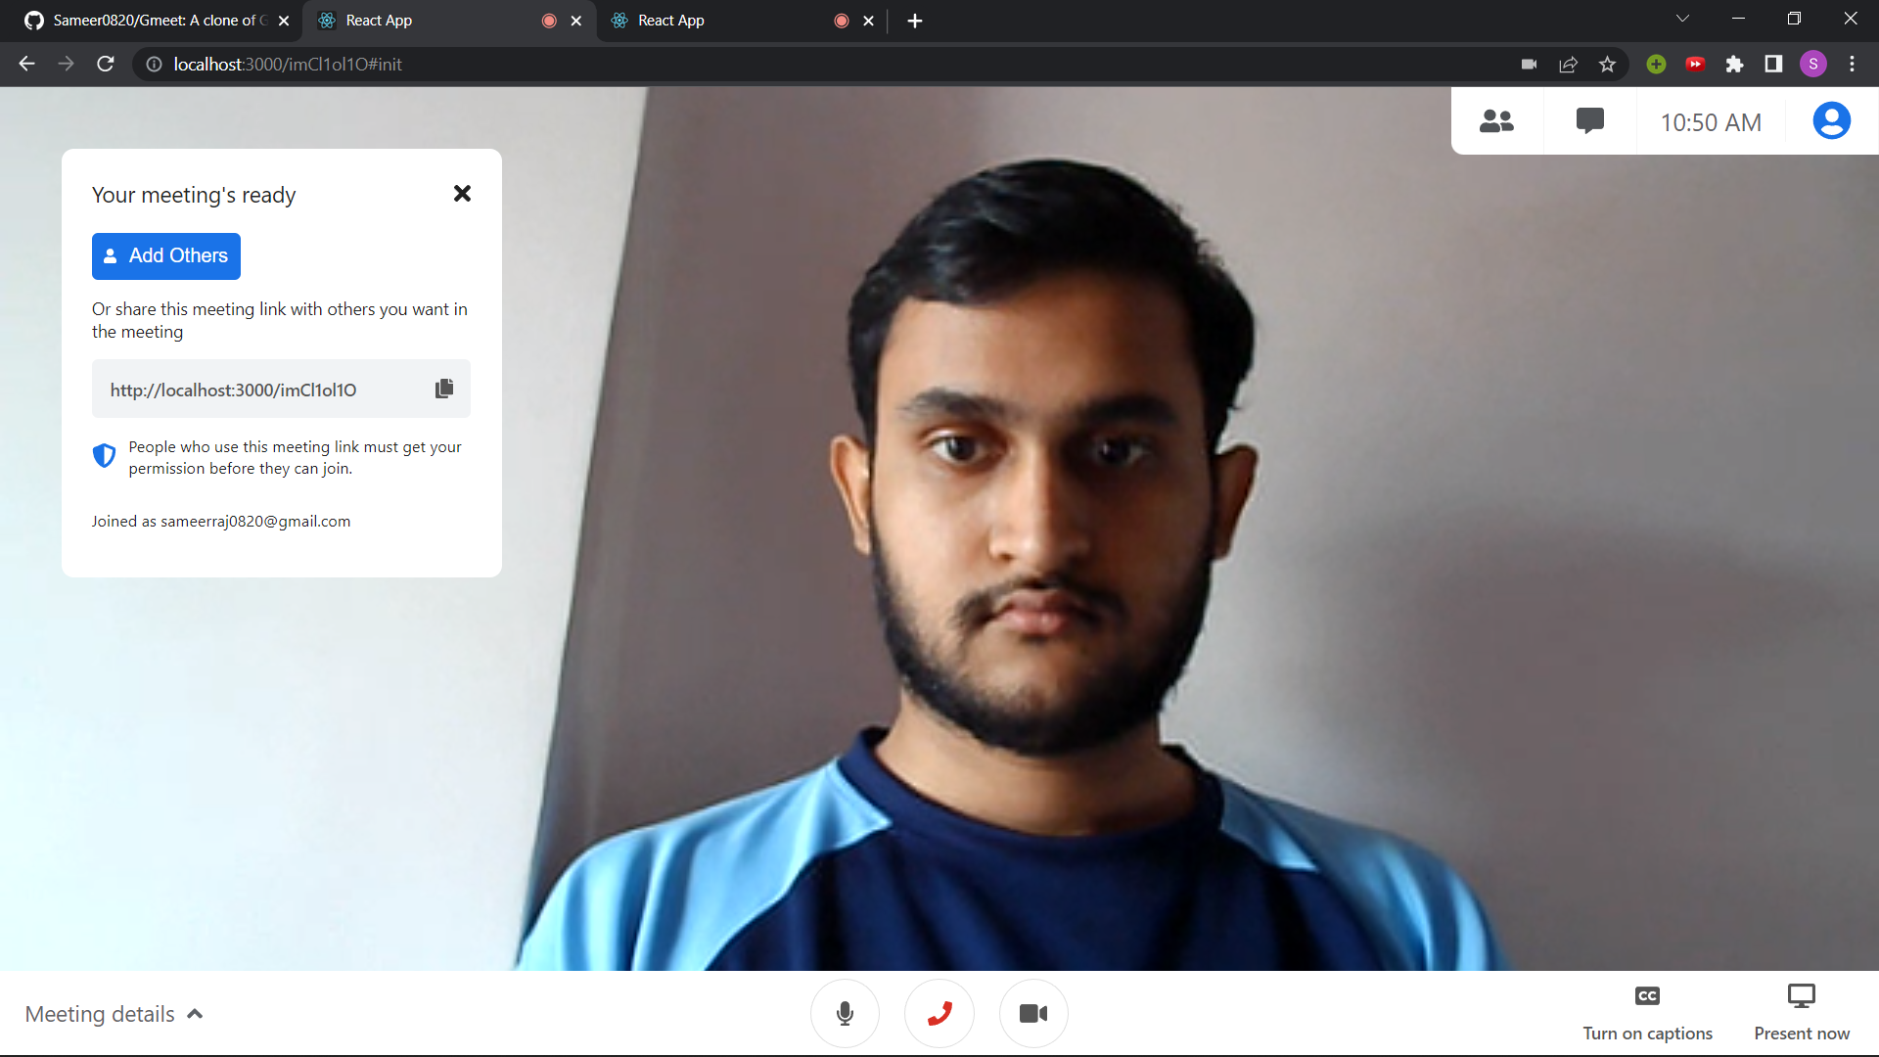
Task: Click the Present now screen icon
Action: pyautogui.click(x=1801, y=996)
